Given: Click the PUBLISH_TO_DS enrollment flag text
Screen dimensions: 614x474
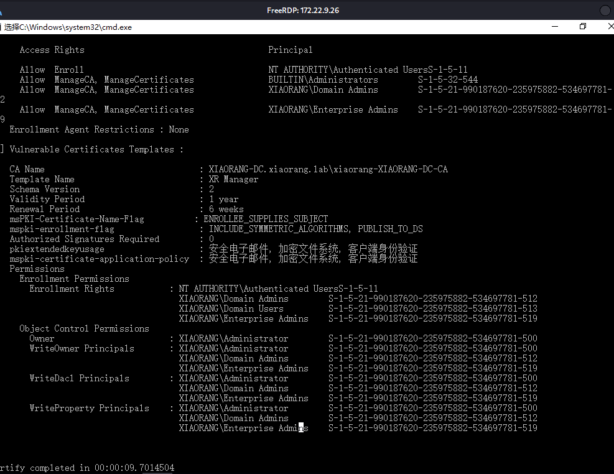Looking at the screenshot, I should [x=391, y=228].
